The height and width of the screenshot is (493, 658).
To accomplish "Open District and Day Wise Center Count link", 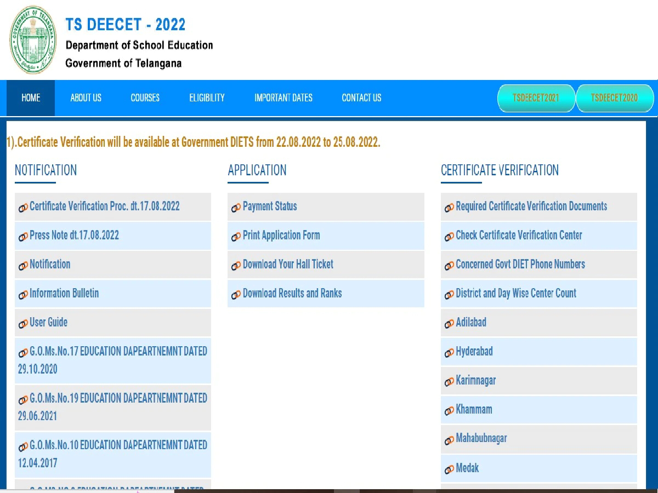I will pyautogui.click(x=516, y=294).
